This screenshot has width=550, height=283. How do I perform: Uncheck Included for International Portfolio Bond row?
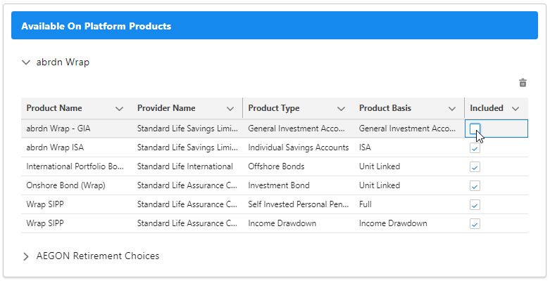pyautogui.click(x=475, y=167)
